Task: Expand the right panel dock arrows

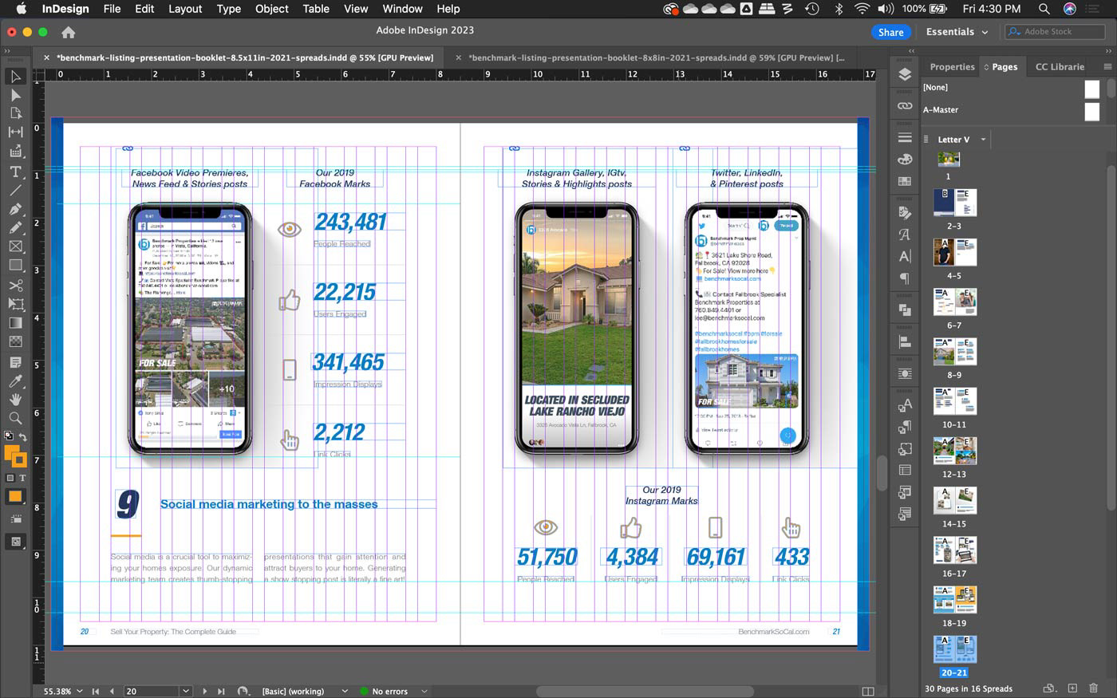Action: [x=911, y=50]
